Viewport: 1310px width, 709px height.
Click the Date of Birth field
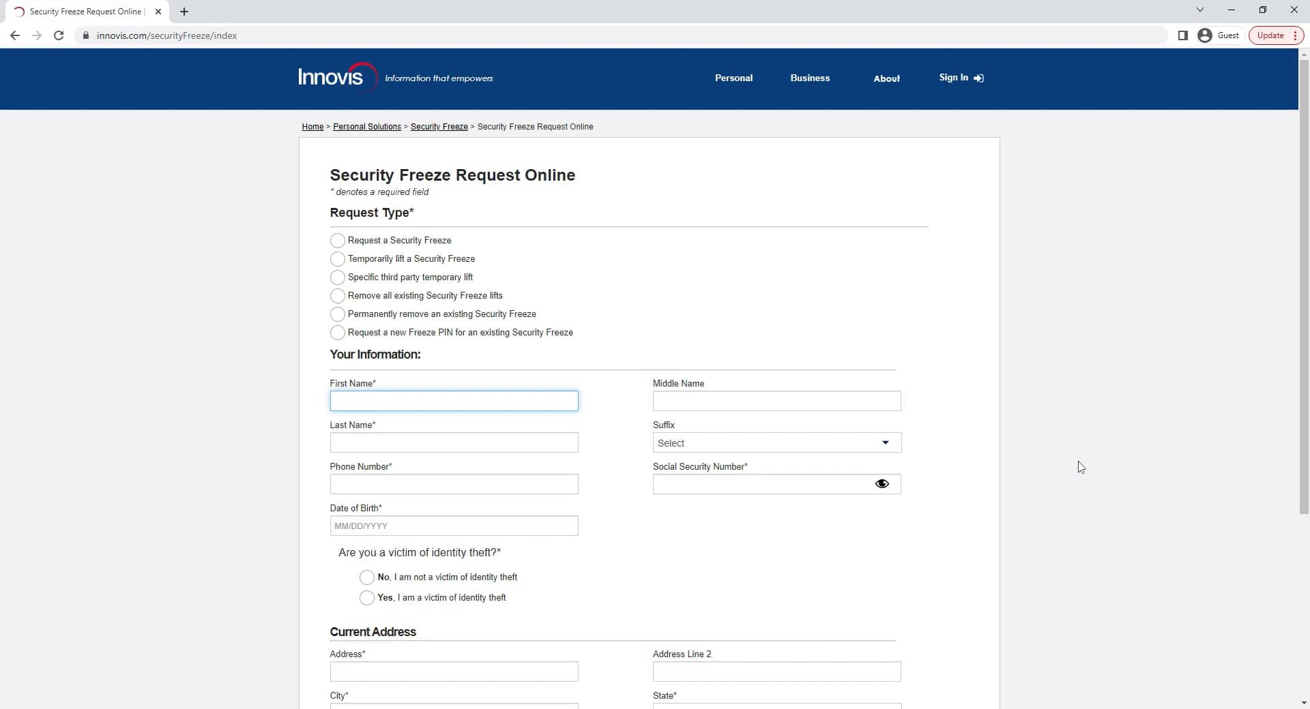(x=454, y=526)
